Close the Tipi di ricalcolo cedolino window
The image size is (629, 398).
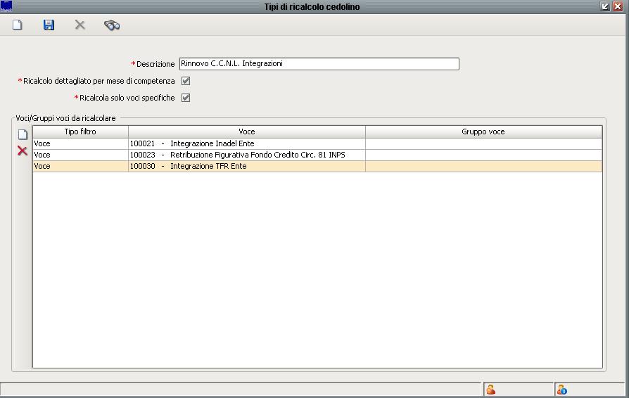[x=618, y=6]
